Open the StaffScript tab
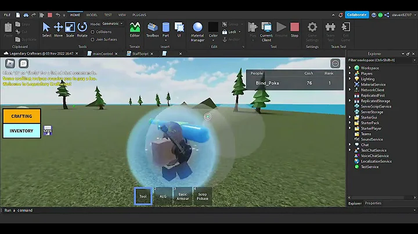Screen dimensions: 418x234 coord(140,54)
